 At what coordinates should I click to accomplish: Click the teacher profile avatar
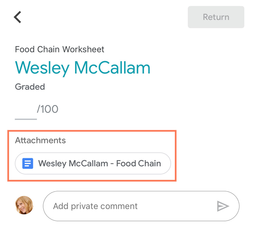coord(24,205)
